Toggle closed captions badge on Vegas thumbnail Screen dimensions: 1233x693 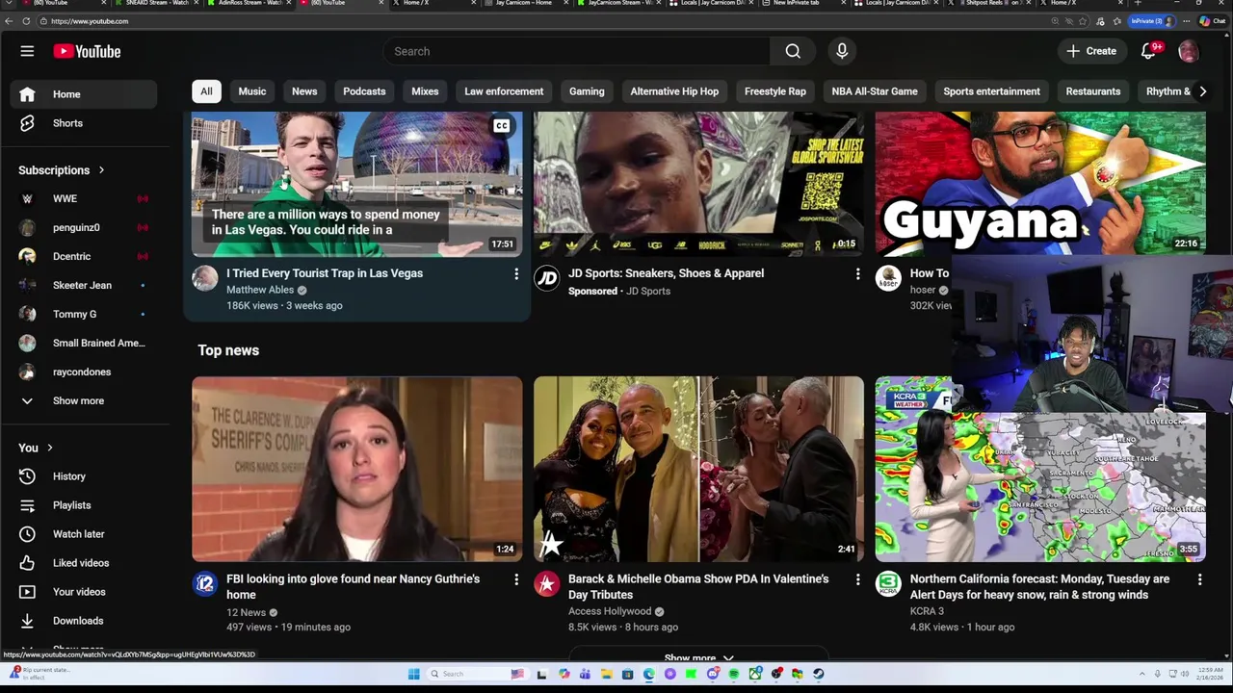[502, 126]
